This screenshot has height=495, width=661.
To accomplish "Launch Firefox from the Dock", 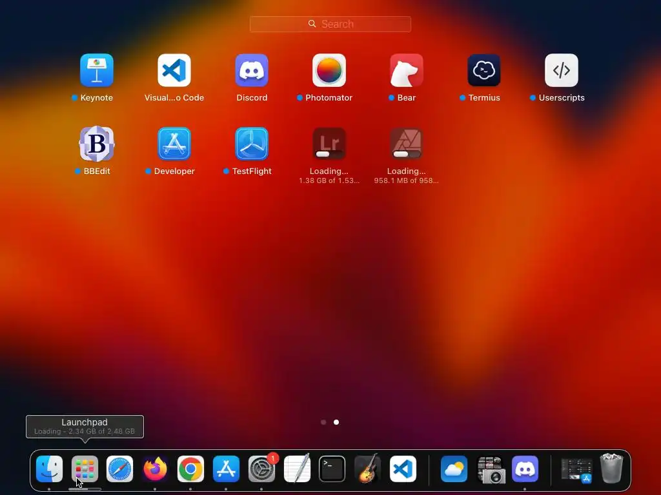I will pyautogui.click(x=155, y=469).
